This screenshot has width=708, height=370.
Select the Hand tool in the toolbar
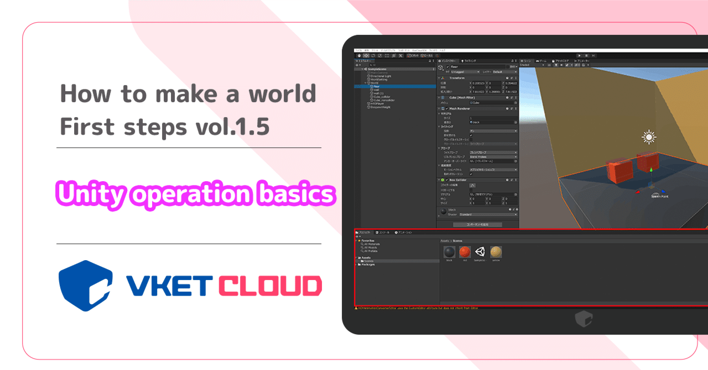[x=359, y=56]
